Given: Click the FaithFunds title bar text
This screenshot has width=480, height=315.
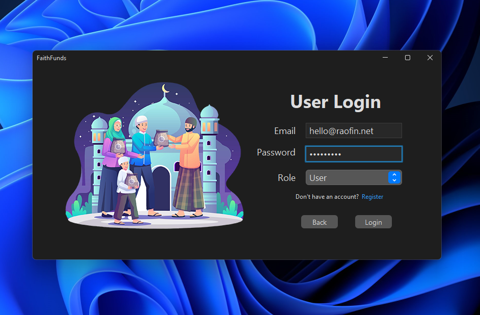Looking at the screenshot, I should coord(51,58).
